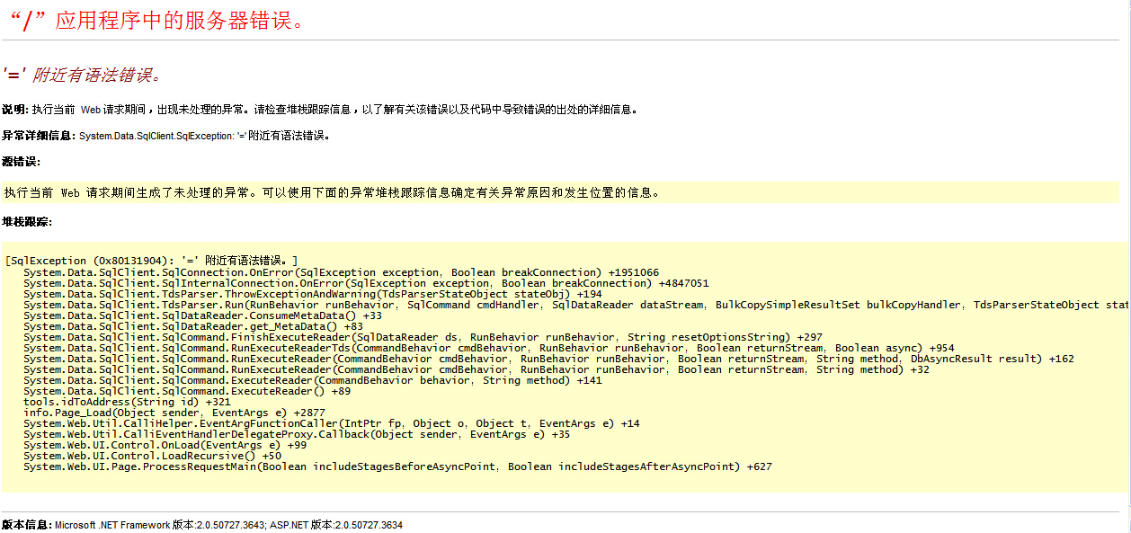Click the bold 堆栈跟踪 label
This screenshot has width=1131, height=533.
[x=26, y=221]
